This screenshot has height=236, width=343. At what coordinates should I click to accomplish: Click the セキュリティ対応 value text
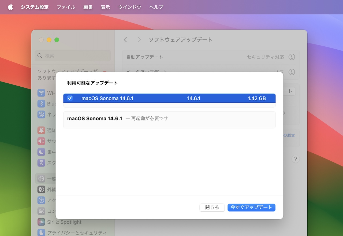266,57
